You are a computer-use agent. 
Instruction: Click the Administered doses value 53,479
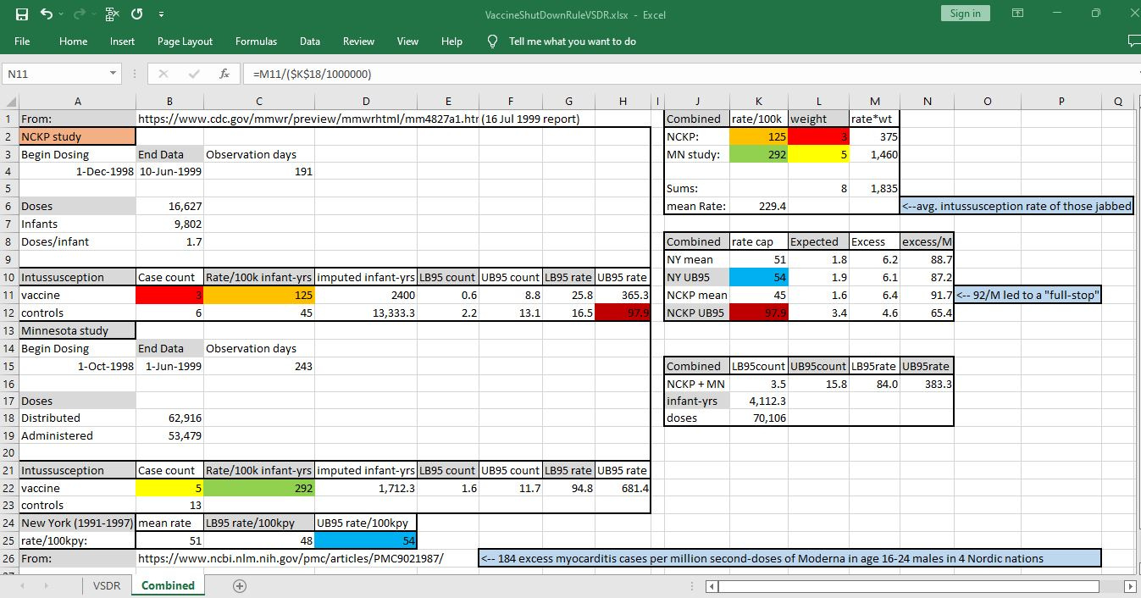click(x=170, y=436)
